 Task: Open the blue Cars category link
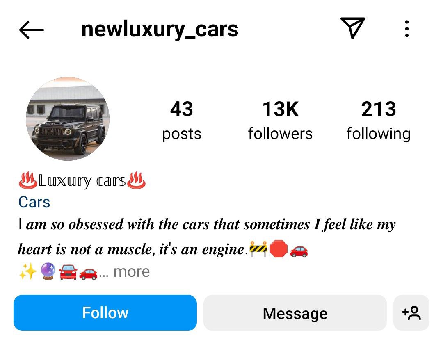coord(34,202)
